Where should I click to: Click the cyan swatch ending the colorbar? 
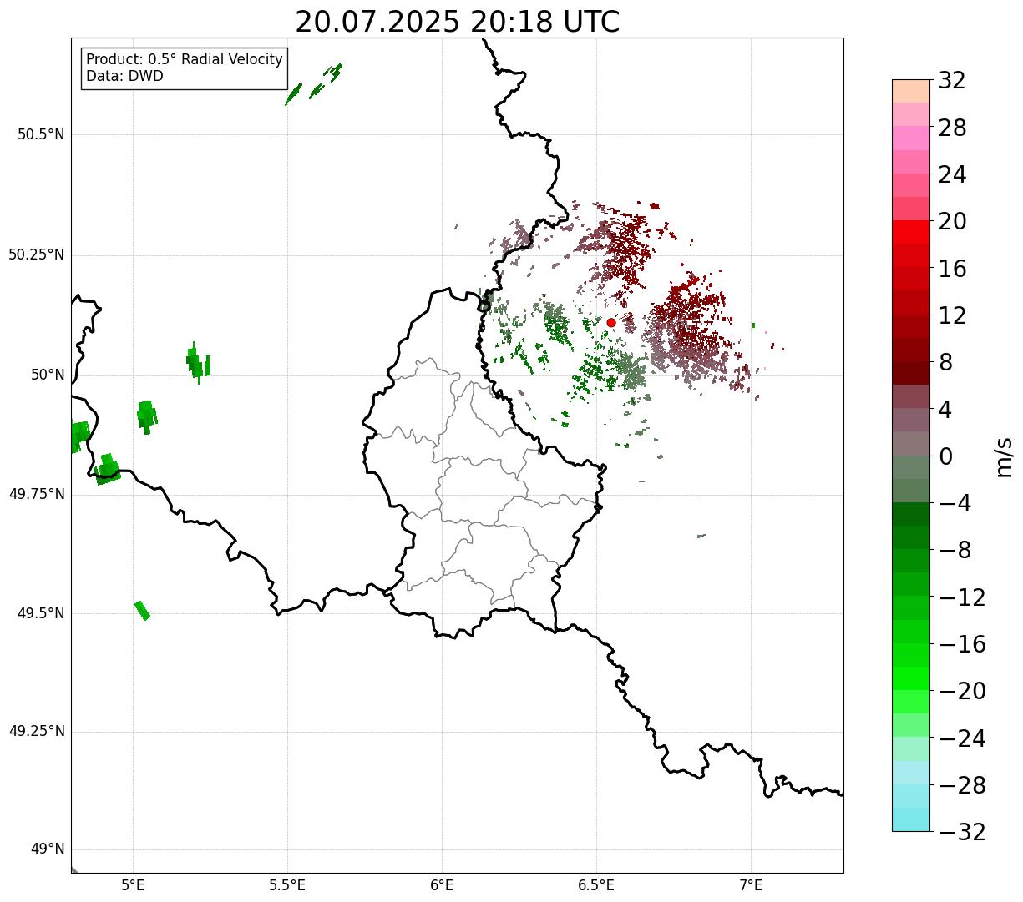(911, 819)
